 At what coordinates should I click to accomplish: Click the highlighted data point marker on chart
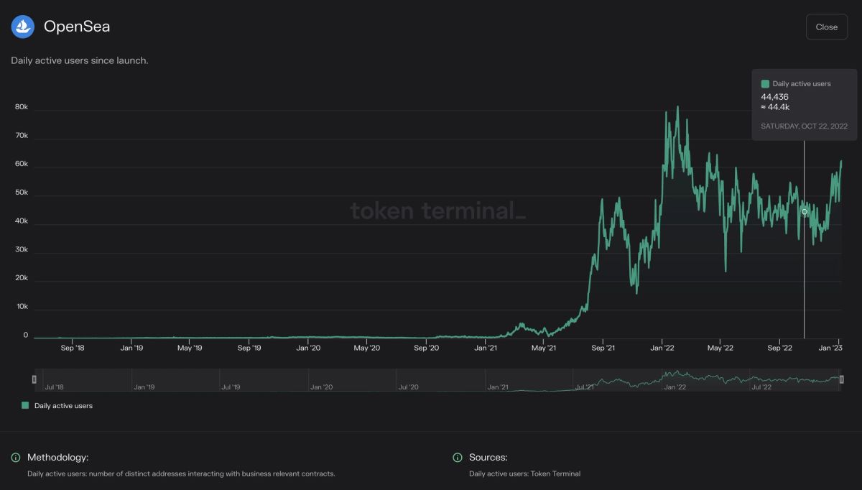coord(804,212)
